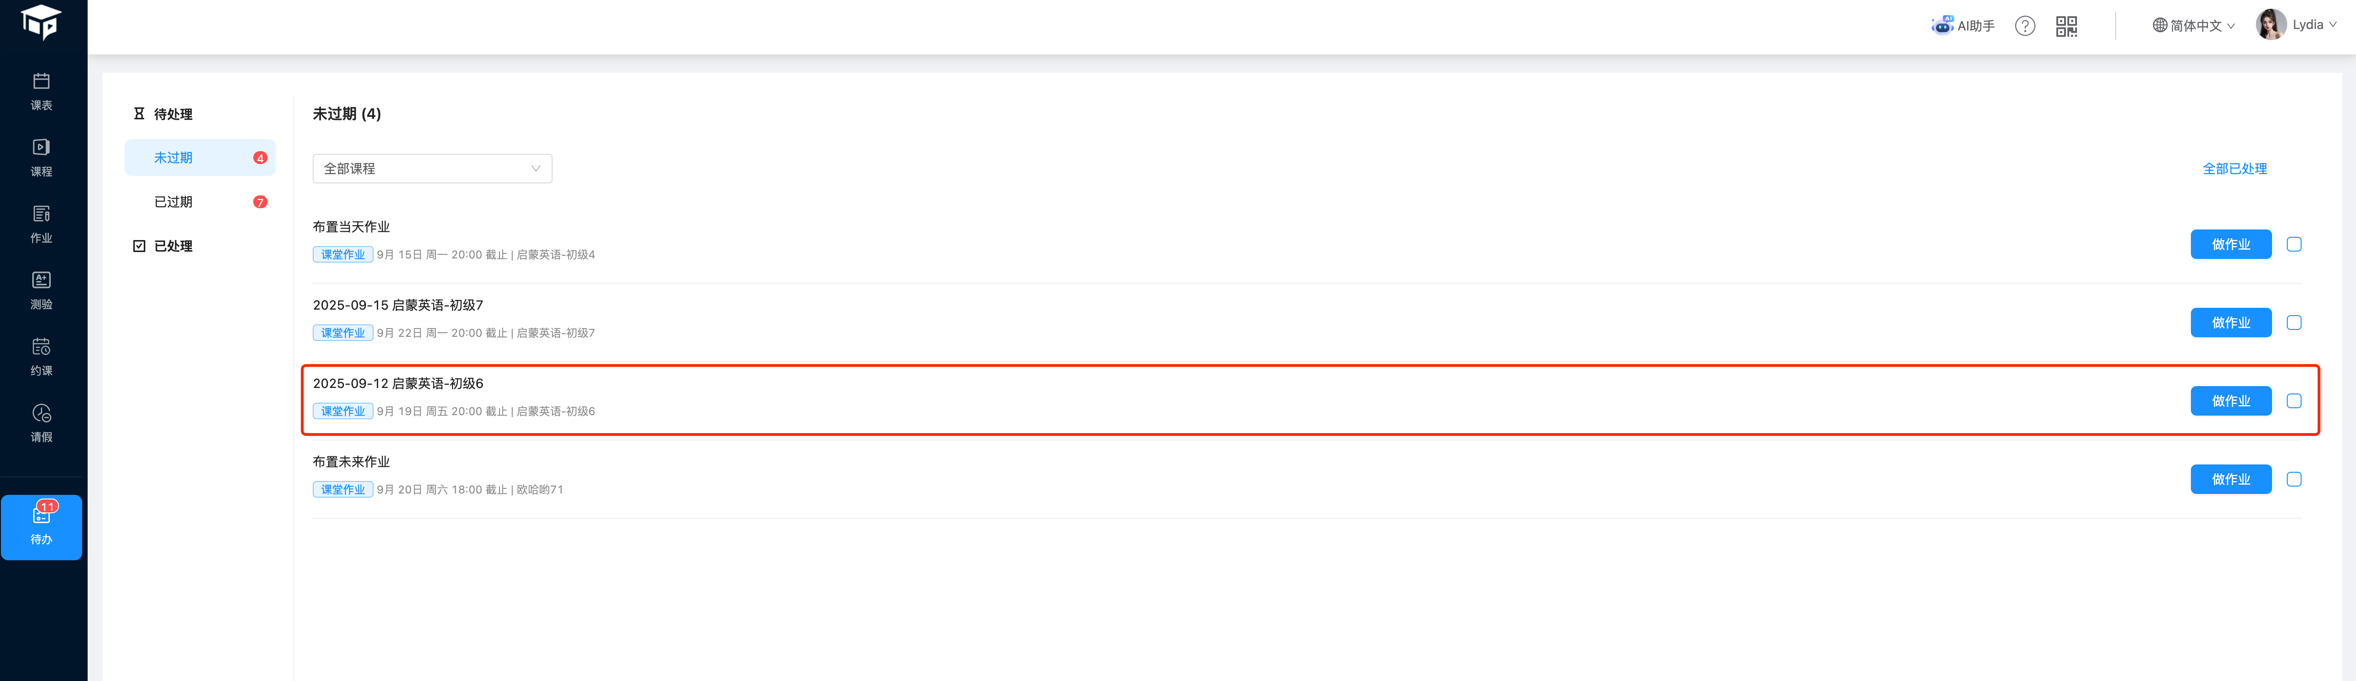
Task: Open the 课表 schedule icon in sidebar
Action: [41, 89]
